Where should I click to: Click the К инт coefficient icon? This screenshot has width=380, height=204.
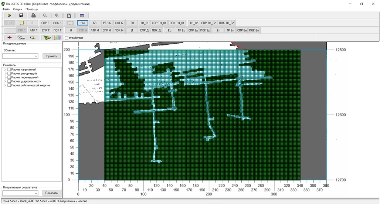[33, 38]
